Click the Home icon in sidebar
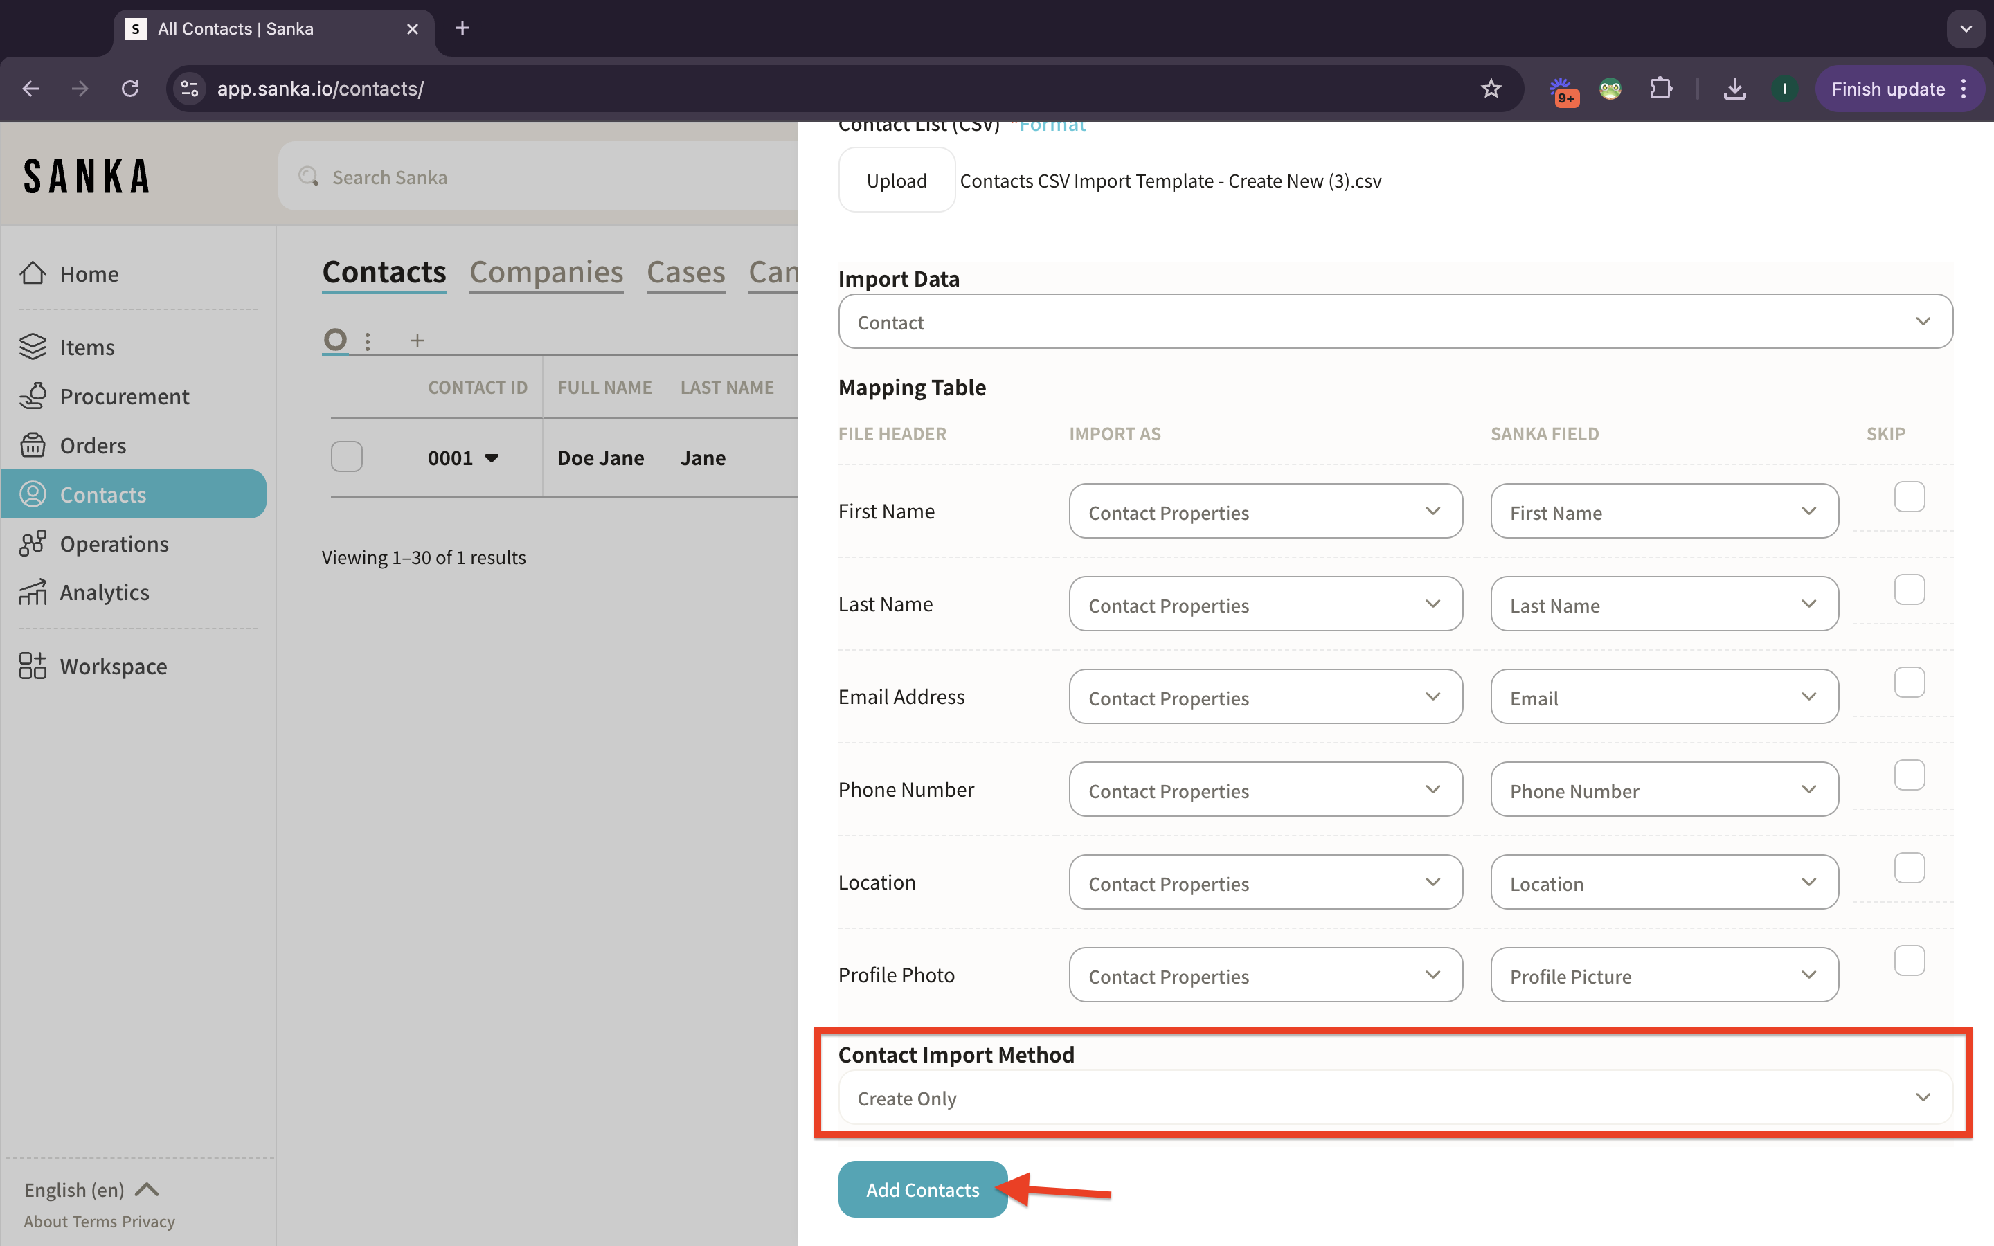Image resolution: width=1994 pixels, height=1246 pixels. (33, 273)
